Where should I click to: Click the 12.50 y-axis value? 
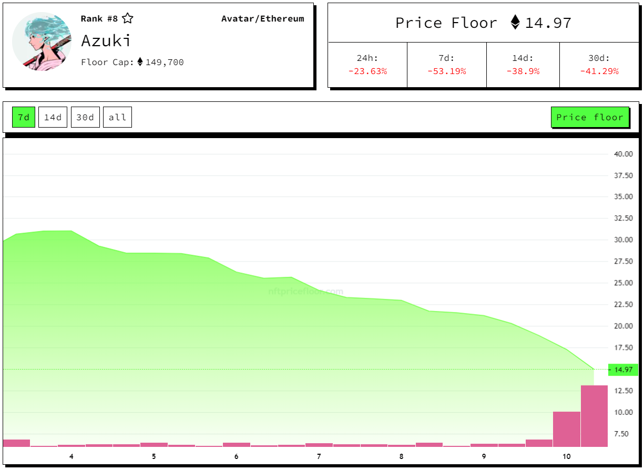coord(623,391)
